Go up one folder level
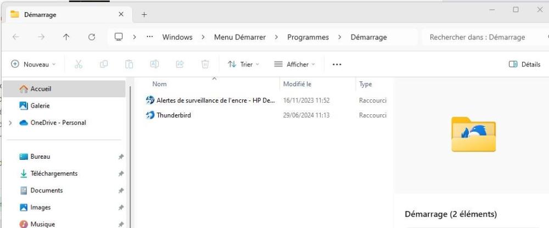 click(x=66, y=37)
